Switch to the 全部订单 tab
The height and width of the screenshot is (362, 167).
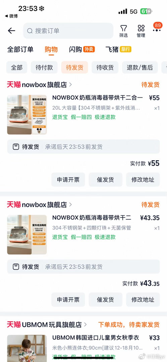pyautogui.click(x=20, y=49)
